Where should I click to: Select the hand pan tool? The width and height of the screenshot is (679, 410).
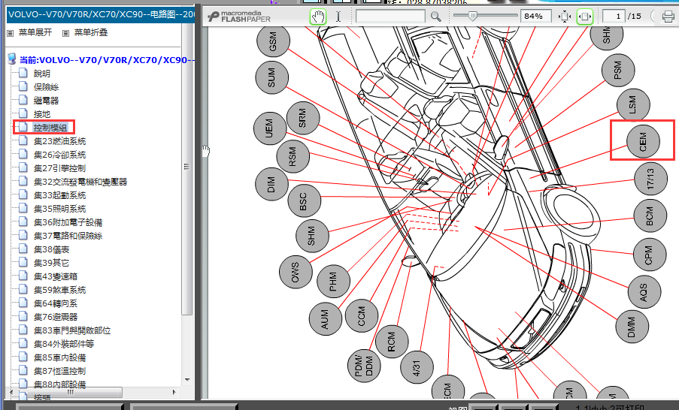318,17
